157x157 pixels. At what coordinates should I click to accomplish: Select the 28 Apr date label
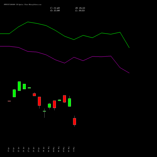(x=34, y=149)
